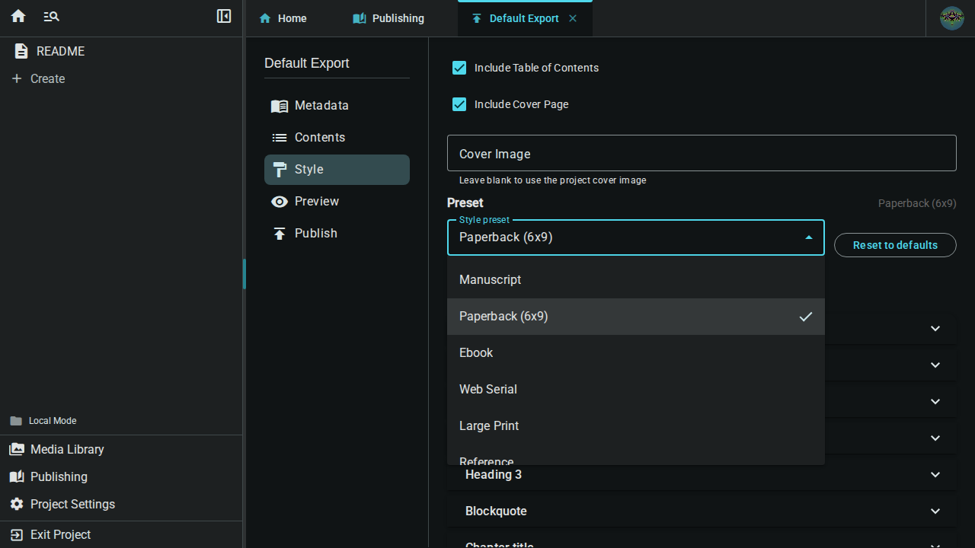Viewport: 975px width, 548px height.
Task: Click the Style paint roller icon
Action: pos(280,170)
